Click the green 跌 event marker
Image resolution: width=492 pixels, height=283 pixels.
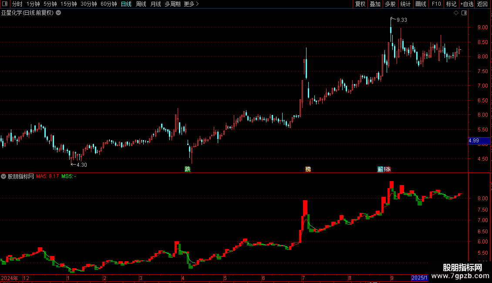[x=187, y=169]
